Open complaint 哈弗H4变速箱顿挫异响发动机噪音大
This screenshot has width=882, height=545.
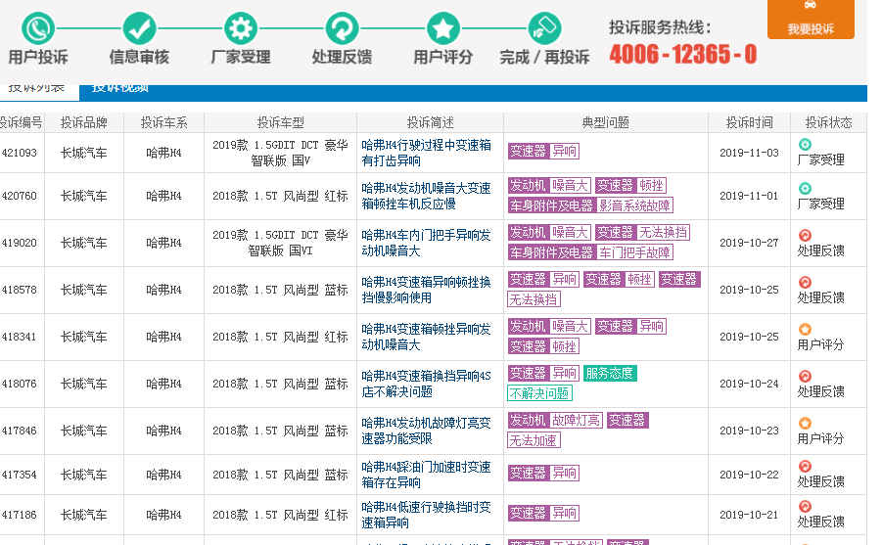click(x=426, y=337)
